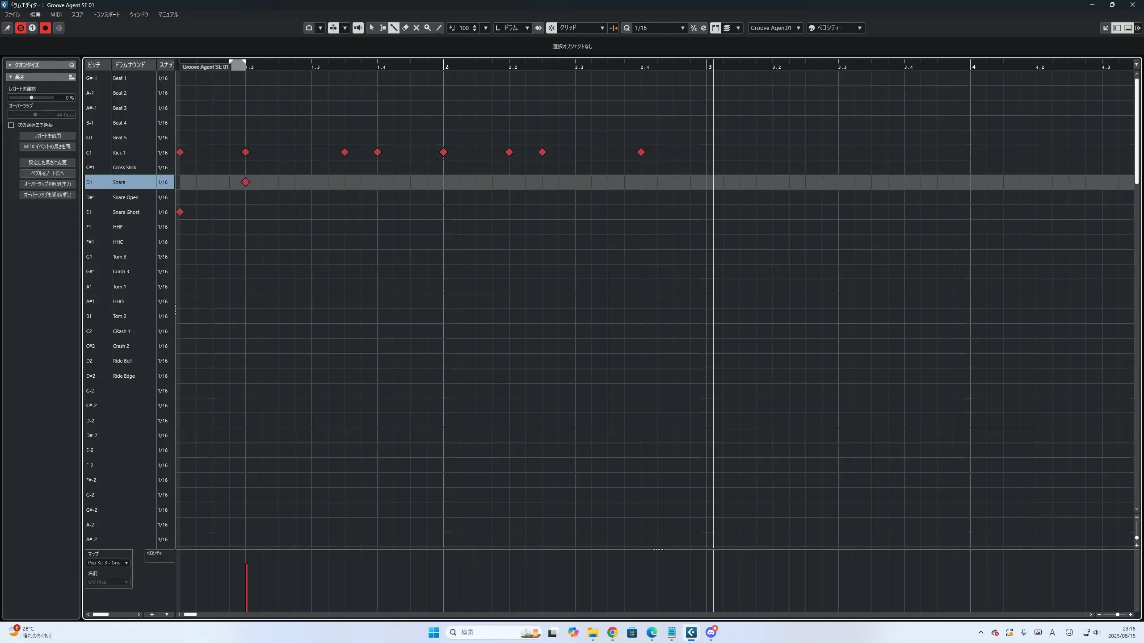Activate the Solo Editor button
1144x643 pixels.
pos(21,28)
